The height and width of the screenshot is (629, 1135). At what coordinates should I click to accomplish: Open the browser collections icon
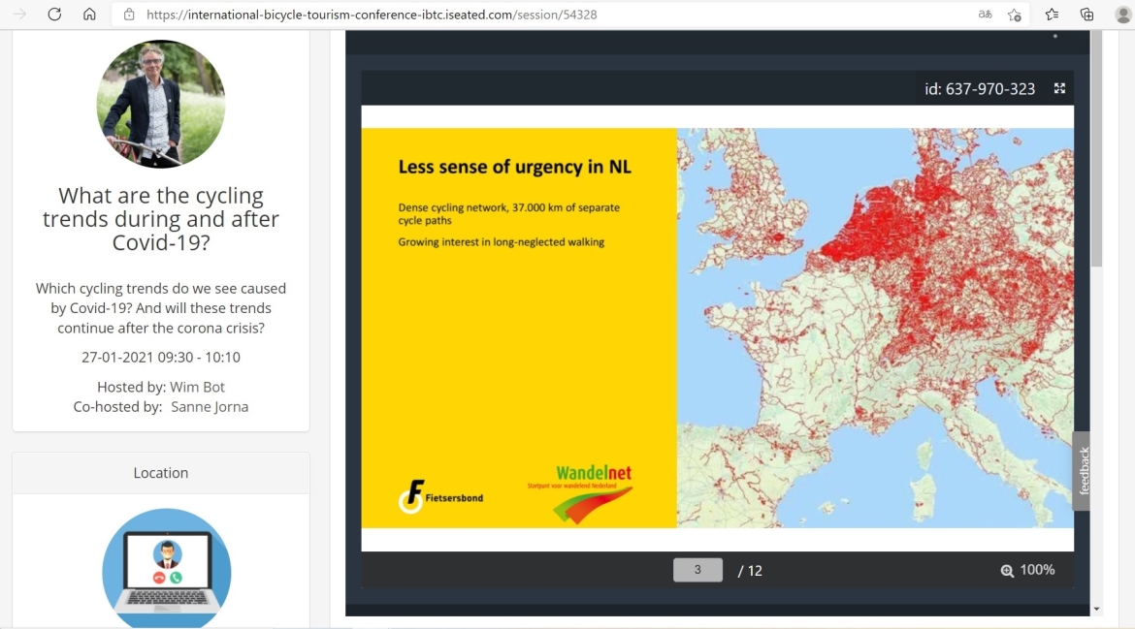click(x=1086, y=15)
